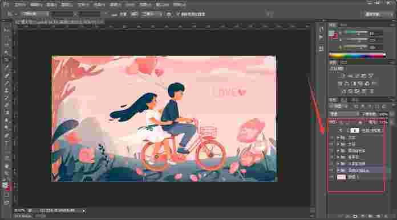Select the Lasso tool
The image size is (397, 220).
point(7,45)
